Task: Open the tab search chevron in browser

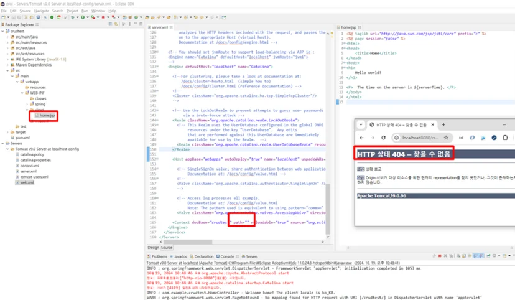Action: [361, 124]
